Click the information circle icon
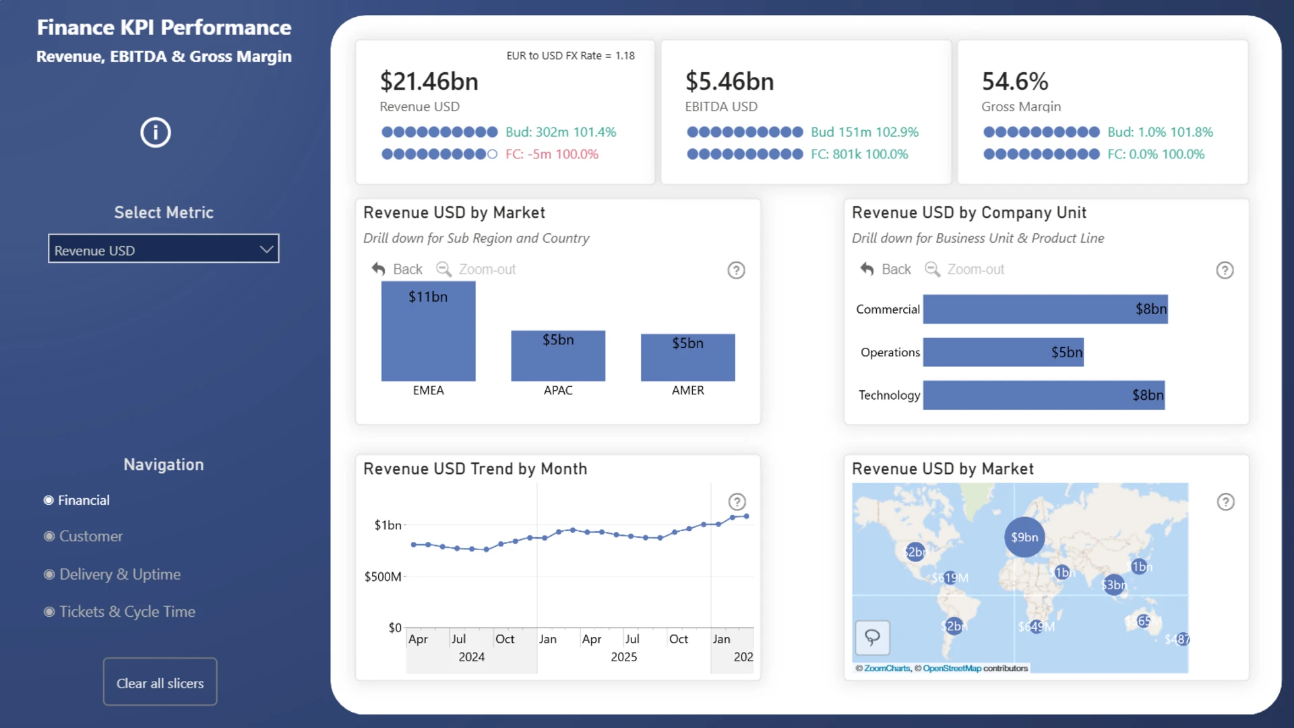1294x728 pixels. (156, 132)
